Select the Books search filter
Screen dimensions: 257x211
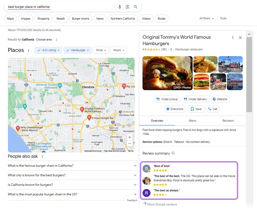click(162, 19)
